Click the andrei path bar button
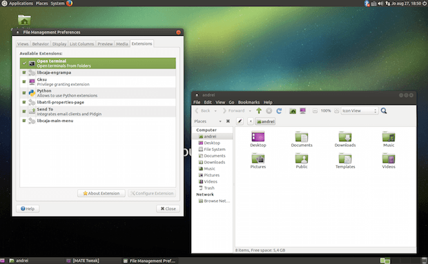The height and width of the screenshot is (264, 428). point(265,121)
